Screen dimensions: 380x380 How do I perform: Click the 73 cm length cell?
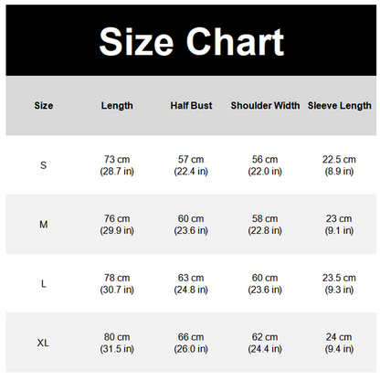tap(117, 165)
